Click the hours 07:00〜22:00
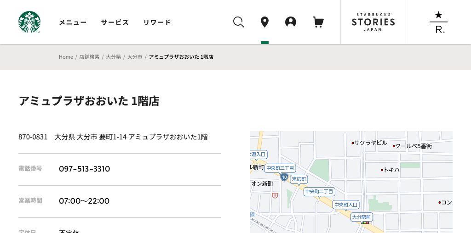Viewport: 471px width, 233px height. click(84, 200)
